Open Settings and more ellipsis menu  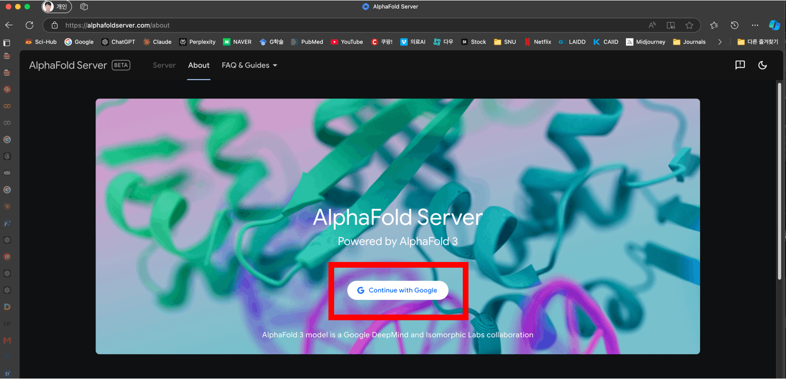[x=755, y=25]
